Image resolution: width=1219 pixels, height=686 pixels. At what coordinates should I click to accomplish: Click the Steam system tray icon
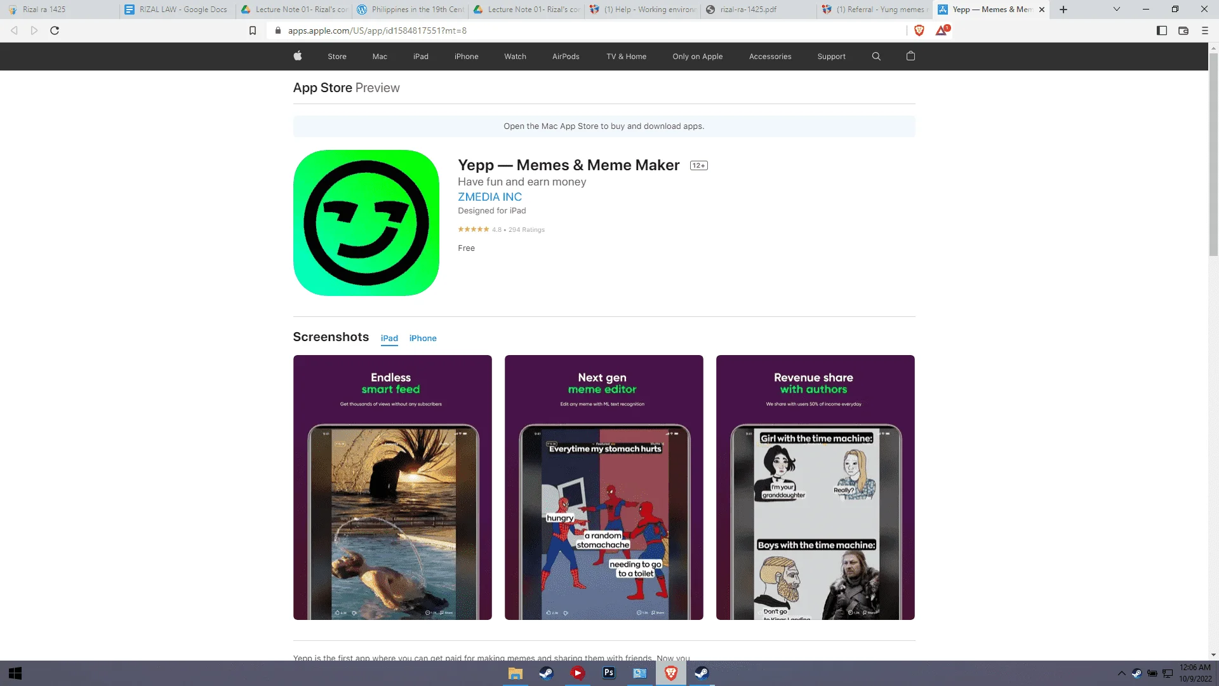click(1136, 673)
